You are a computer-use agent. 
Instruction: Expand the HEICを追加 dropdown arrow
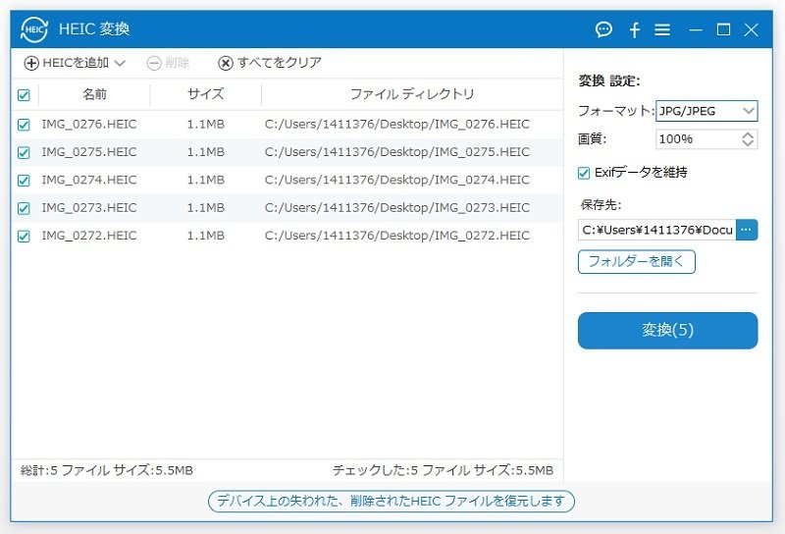[x=120, y=63]
